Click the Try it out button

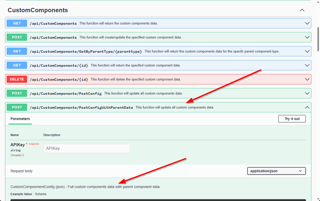tap(292, 119)
